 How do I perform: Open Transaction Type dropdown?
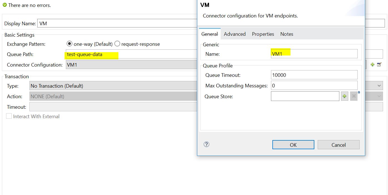(x=379, y=86)
